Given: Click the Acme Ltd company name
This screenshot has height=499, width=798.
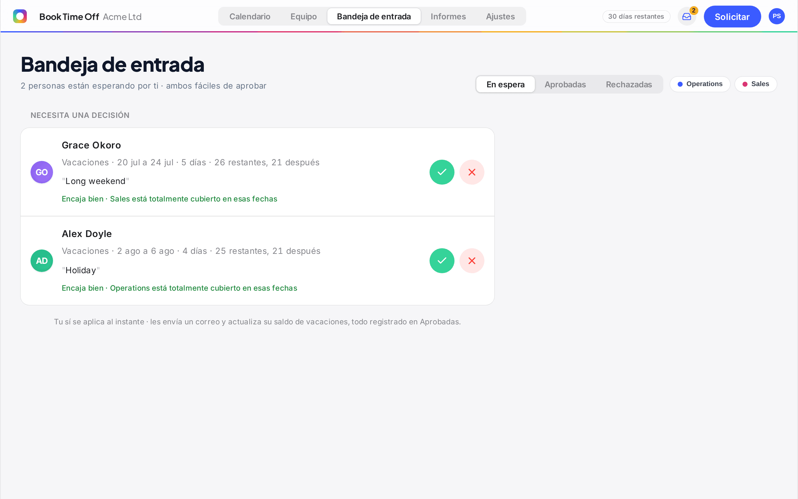Looking at the screenshot, I should coord(122,17).
